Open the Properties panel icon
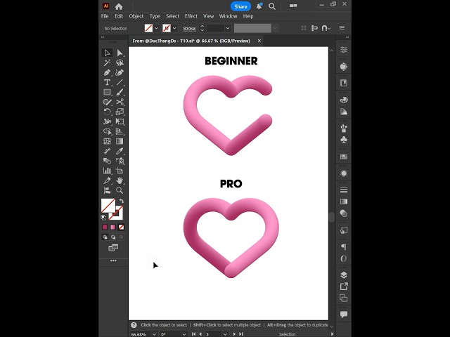 tap(344, 50)
